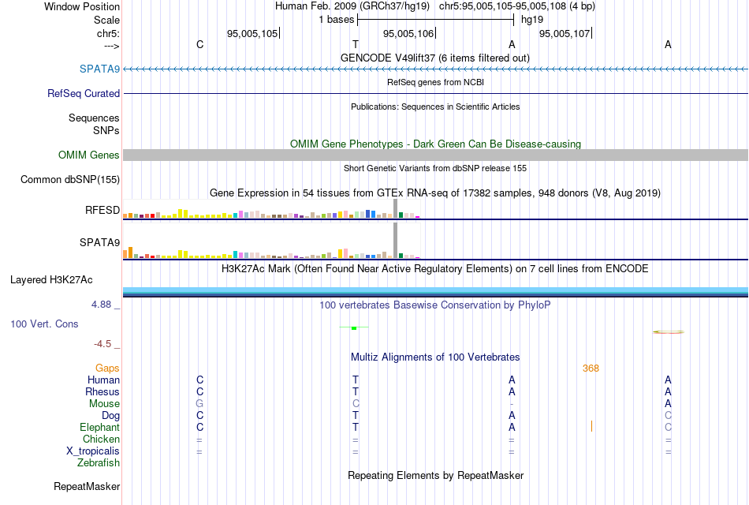
Task: Click the orange tick in the Elephant row
Action: pos(591,426)
